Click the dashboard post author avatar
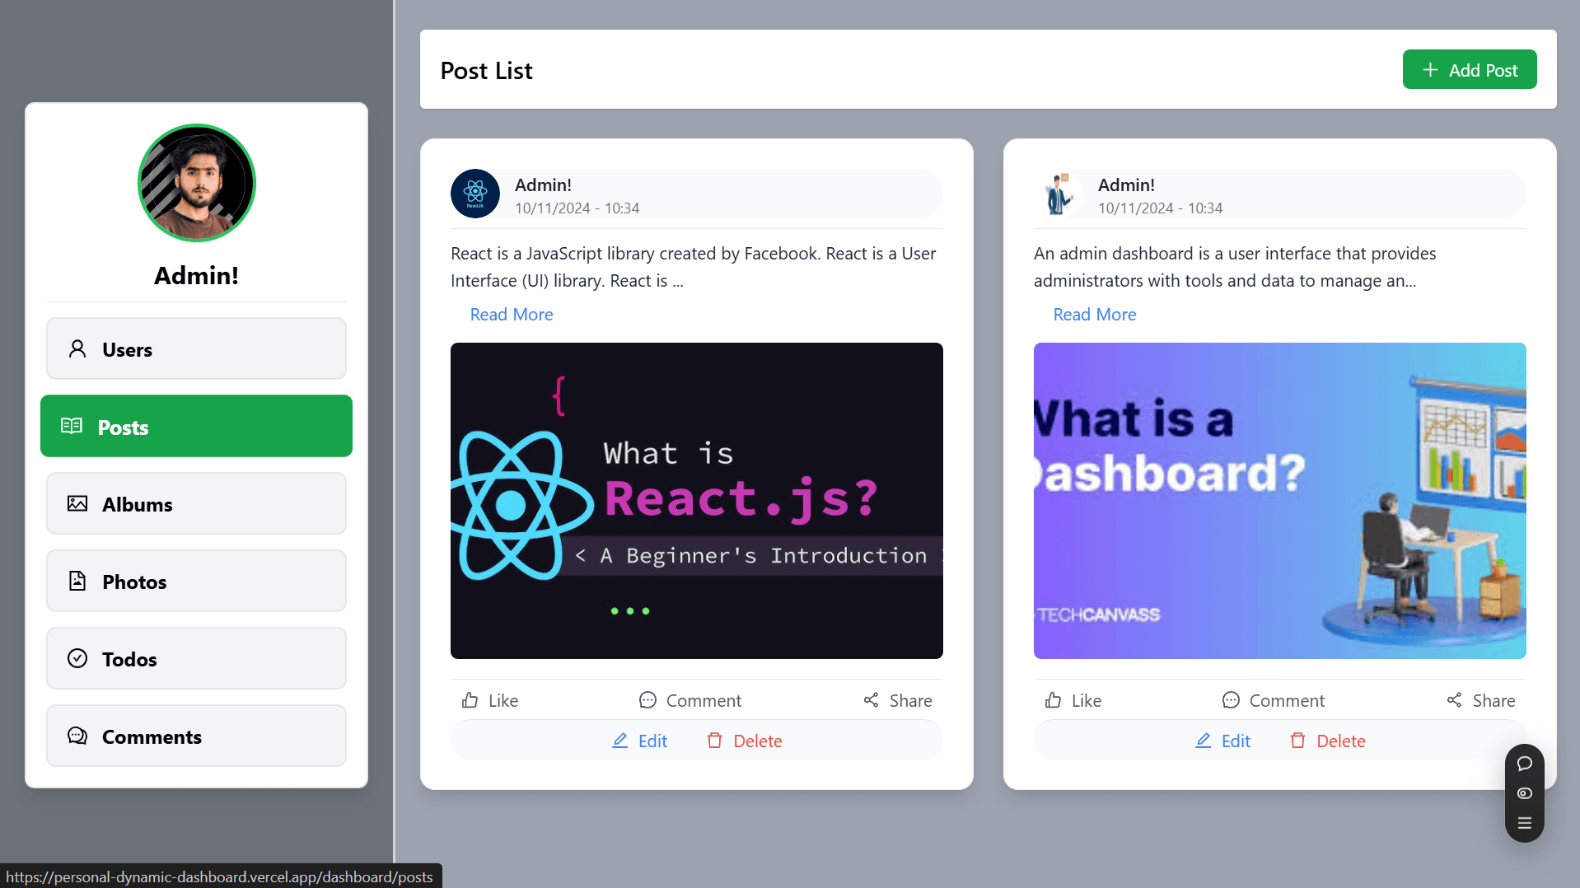This screenshot has height=888, width=1580. 1059,194
